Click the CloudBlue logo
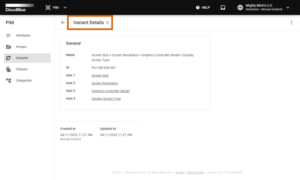The width and height of the screenshot is (300, 180). pos(20,8)
